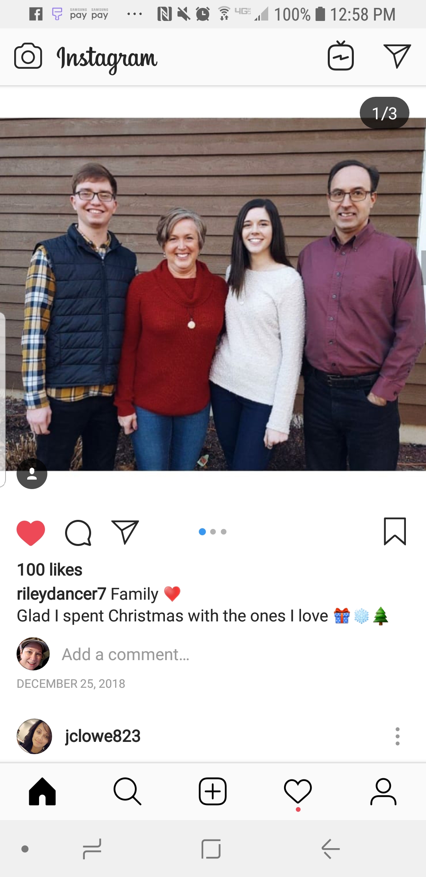
Task: Open options menu for jclowe823 post
Action: click(397, 736)
